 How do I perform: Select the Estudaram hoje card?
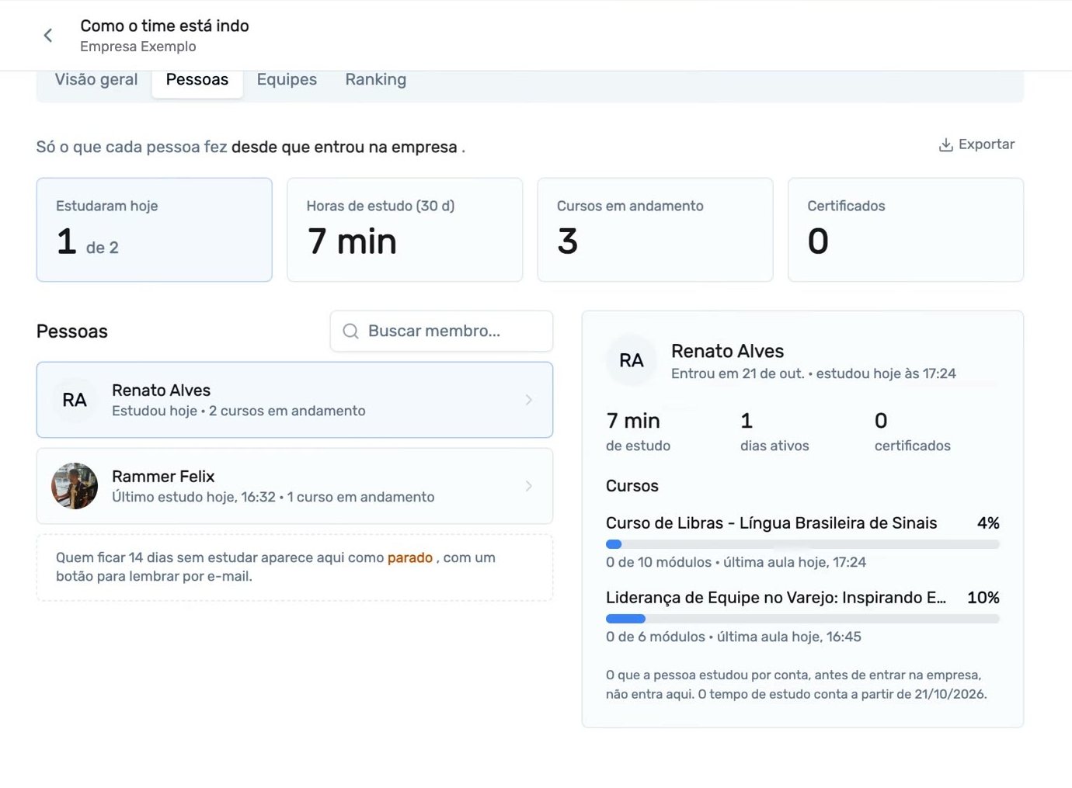155,230
